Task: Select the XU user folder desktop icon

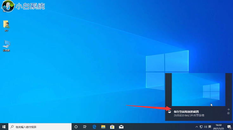Action: tap(6, 25)
